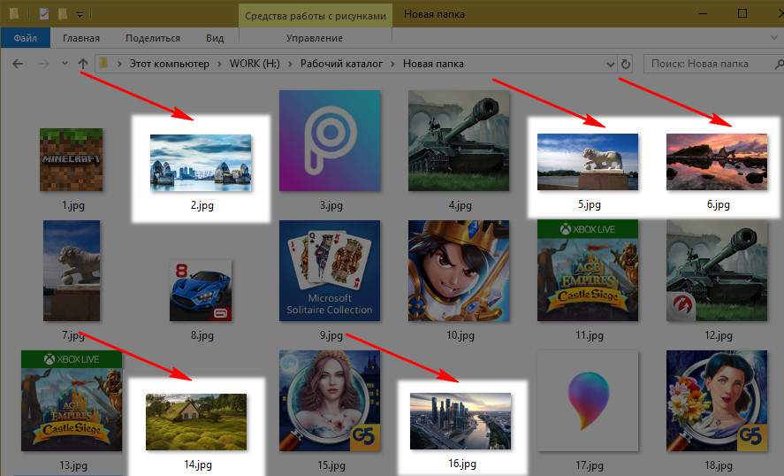Select the G5 woman with magnifier thumbnail 15.jpg

coord(330,401)
